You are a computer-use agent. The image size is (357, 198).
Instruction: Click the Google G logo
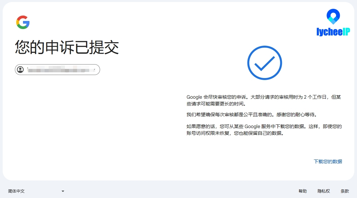[23, 22]
